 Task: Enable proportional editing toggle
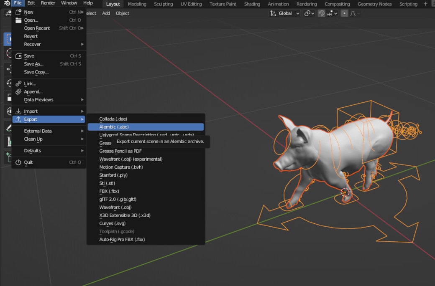coord(344,13)
